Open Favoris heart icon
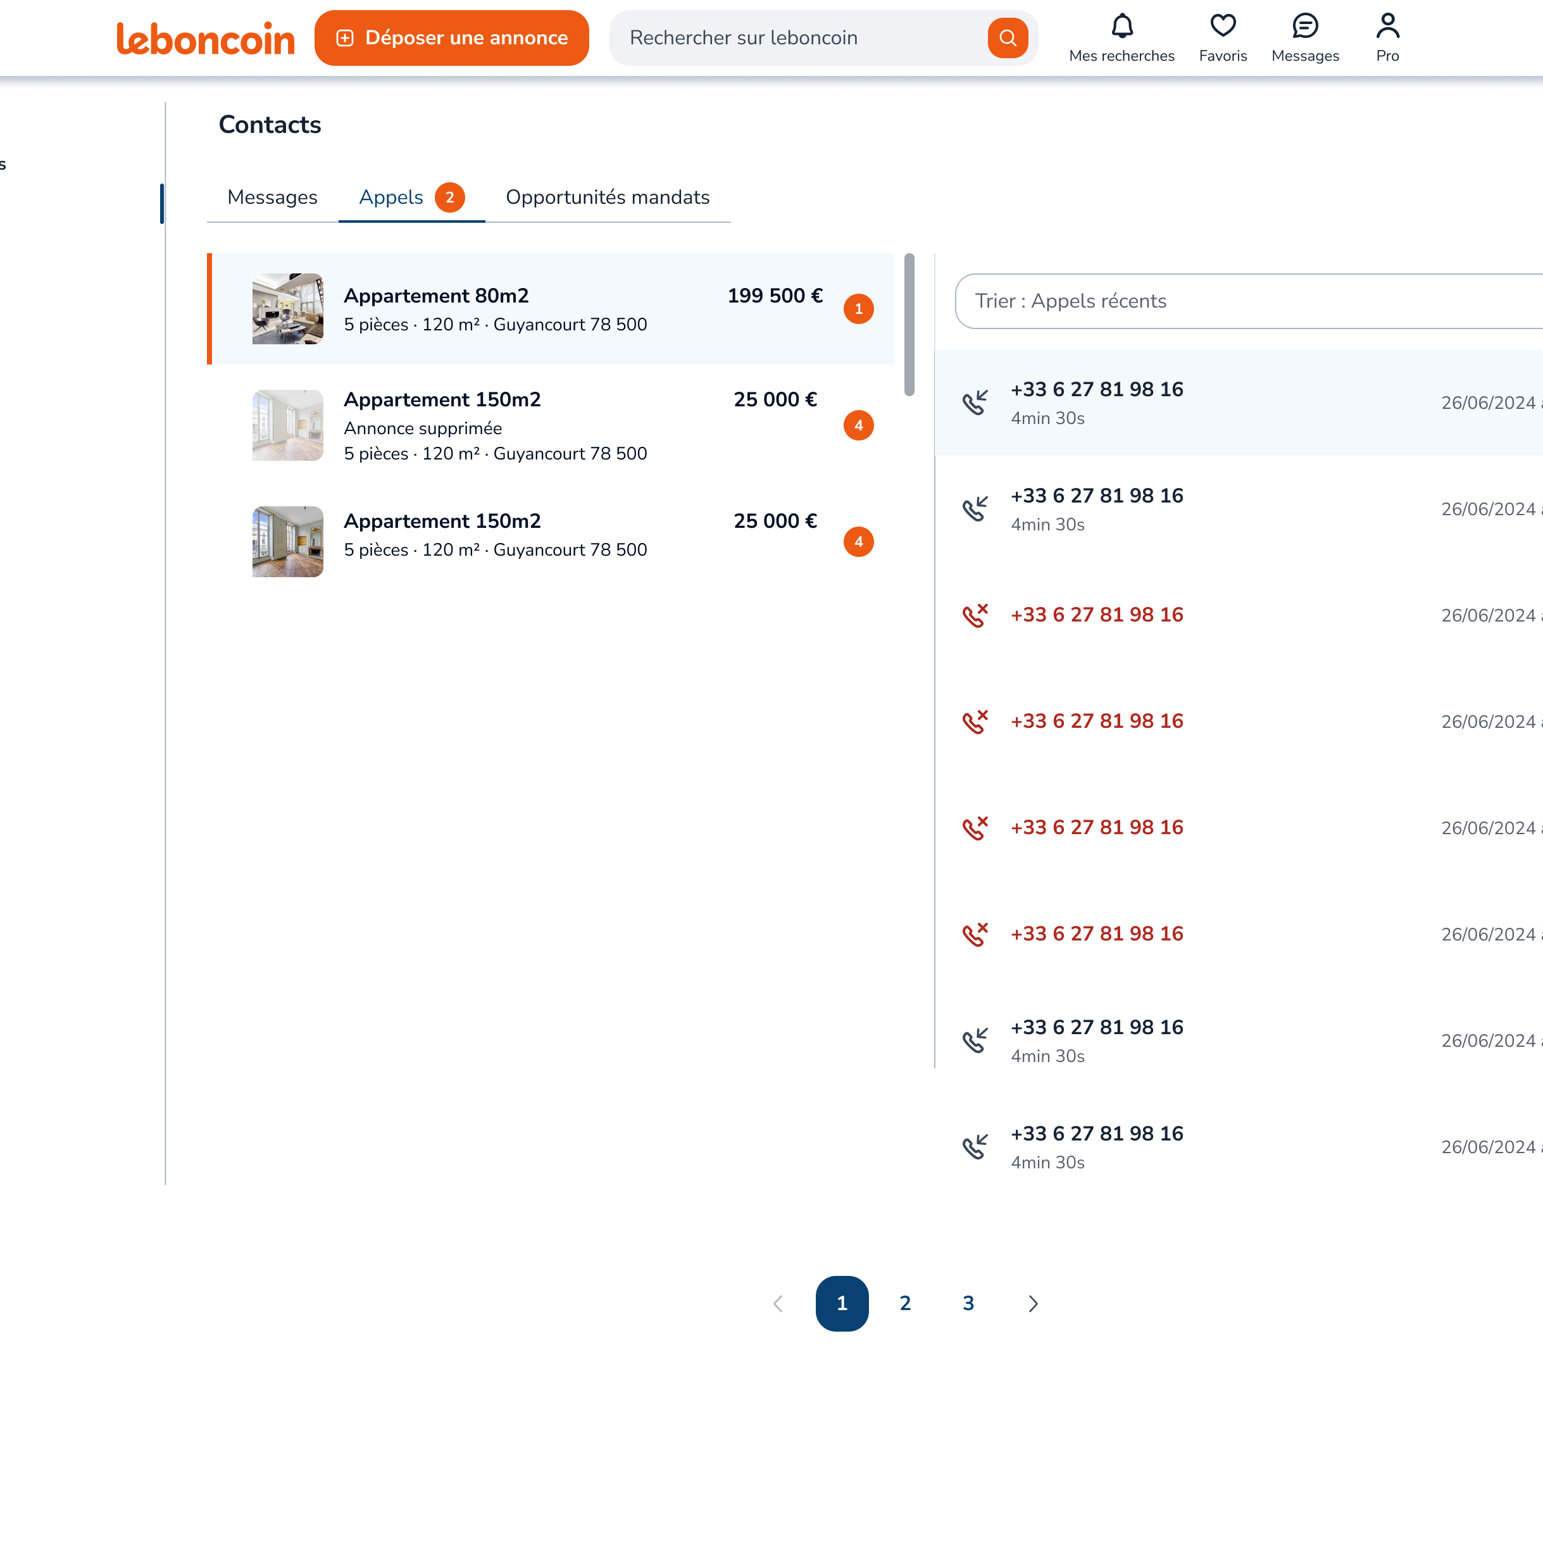This screenshot has height=1543, width=1543. 1222,27
